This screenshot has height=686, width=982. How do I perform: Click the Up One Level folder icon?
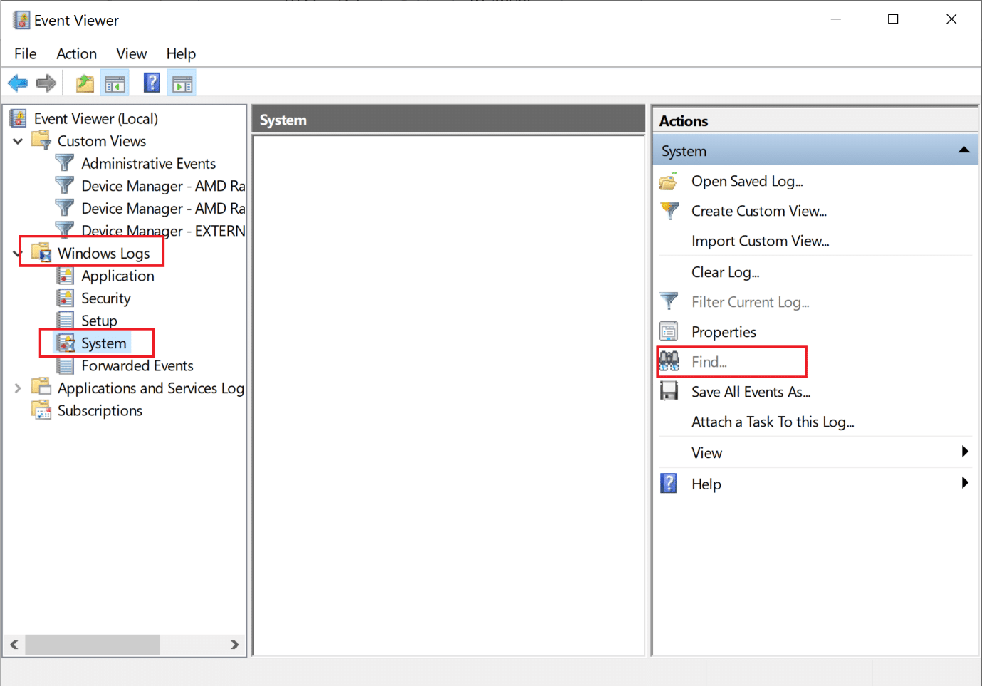(x=85, y=83)
